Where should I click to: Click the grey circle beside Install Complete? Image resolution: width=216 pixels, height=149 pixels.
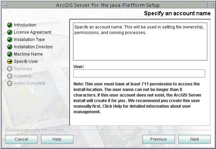(10, 83)
